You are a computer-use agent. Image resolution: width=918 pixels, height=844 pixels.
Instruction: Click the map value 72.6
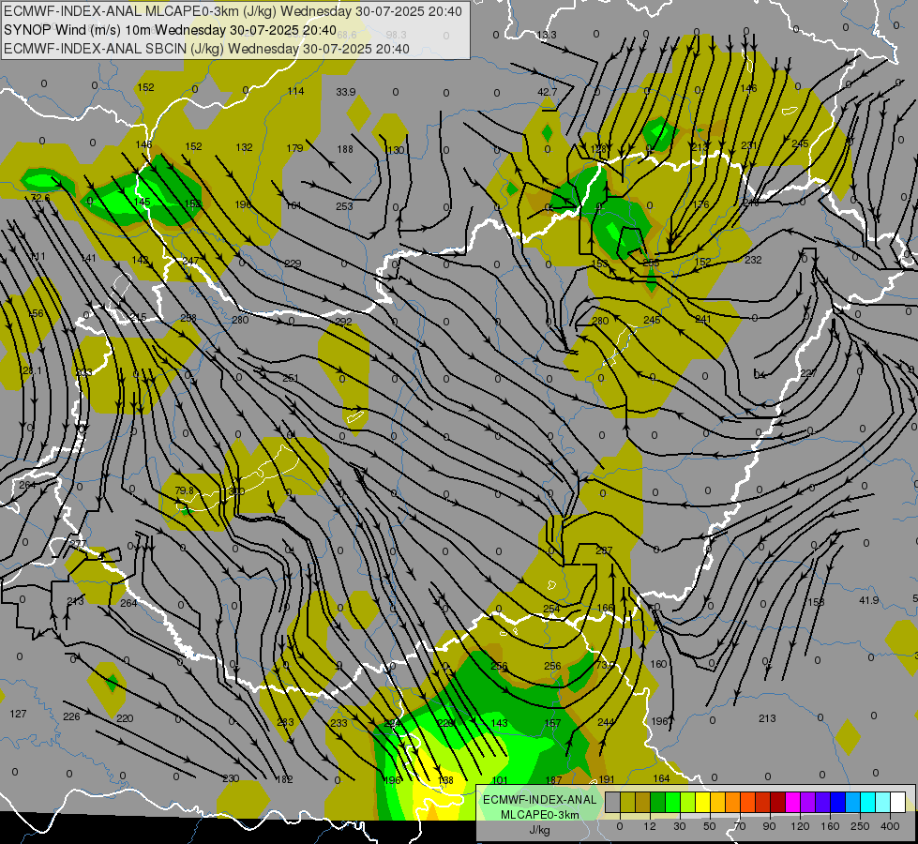click(x=40, y=198)
